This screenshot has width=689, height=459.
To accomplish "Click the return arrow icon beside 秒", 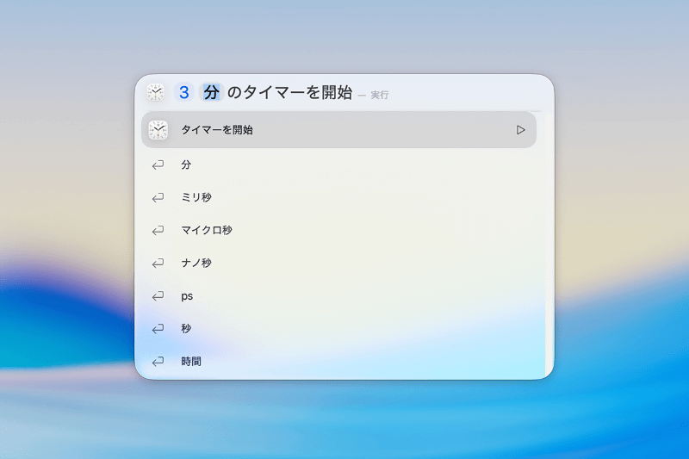I will [158, 329].
